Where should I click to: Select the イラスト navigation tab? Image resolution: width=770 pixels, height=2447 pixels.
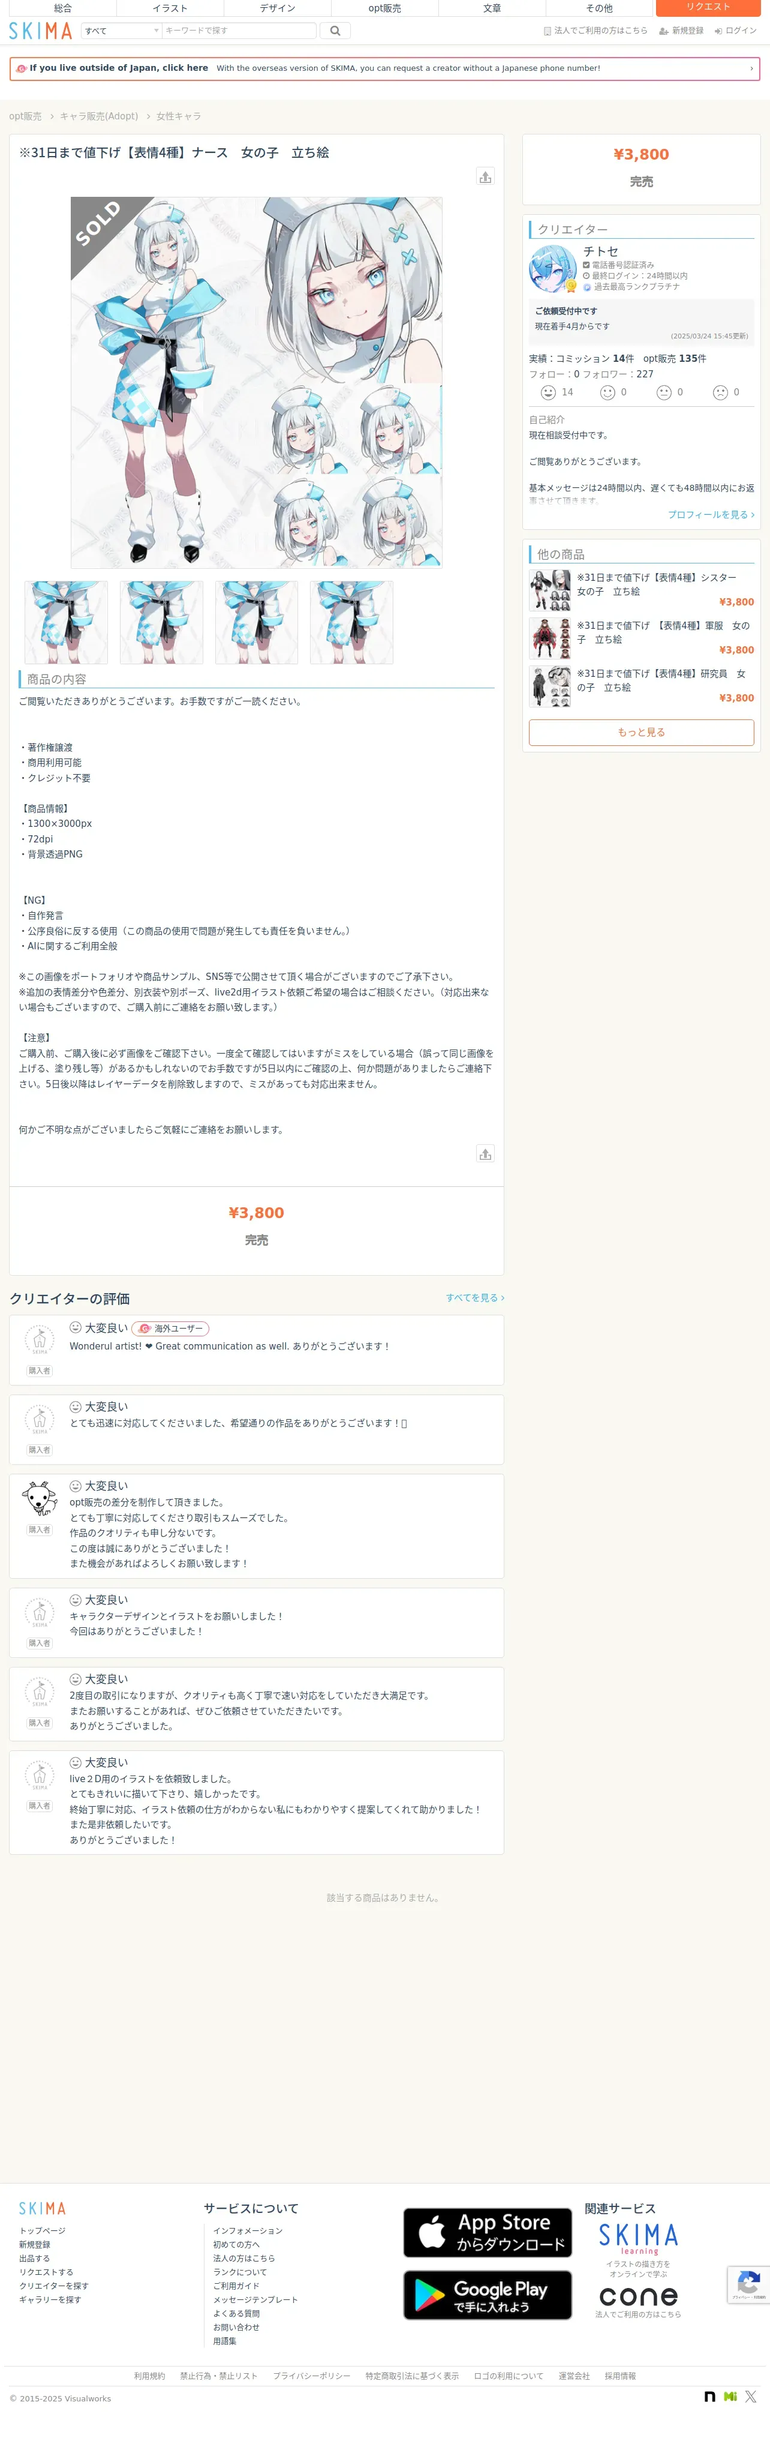(x=170, y=8)
